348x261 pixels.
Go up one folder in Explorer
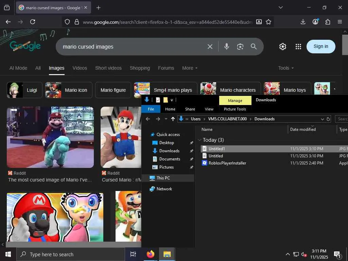point(173,119)
